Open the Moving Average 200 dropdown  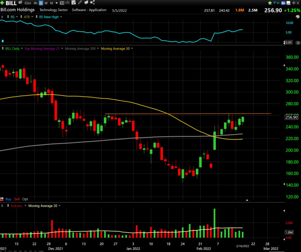pyautogui.click(x=98, y=49)
